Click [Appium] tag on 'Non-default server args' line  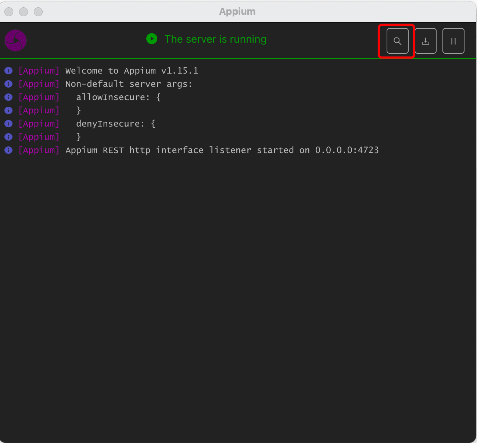(39, 84)
